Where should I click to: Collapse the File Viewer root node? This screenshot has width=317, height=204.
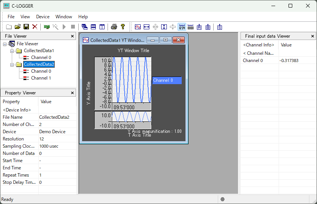5,44
